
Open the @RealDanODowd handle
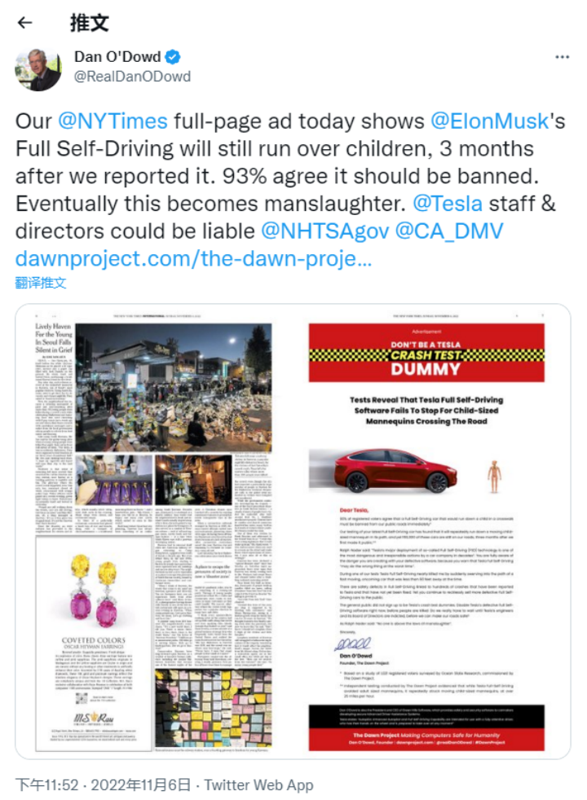(133, 77)
